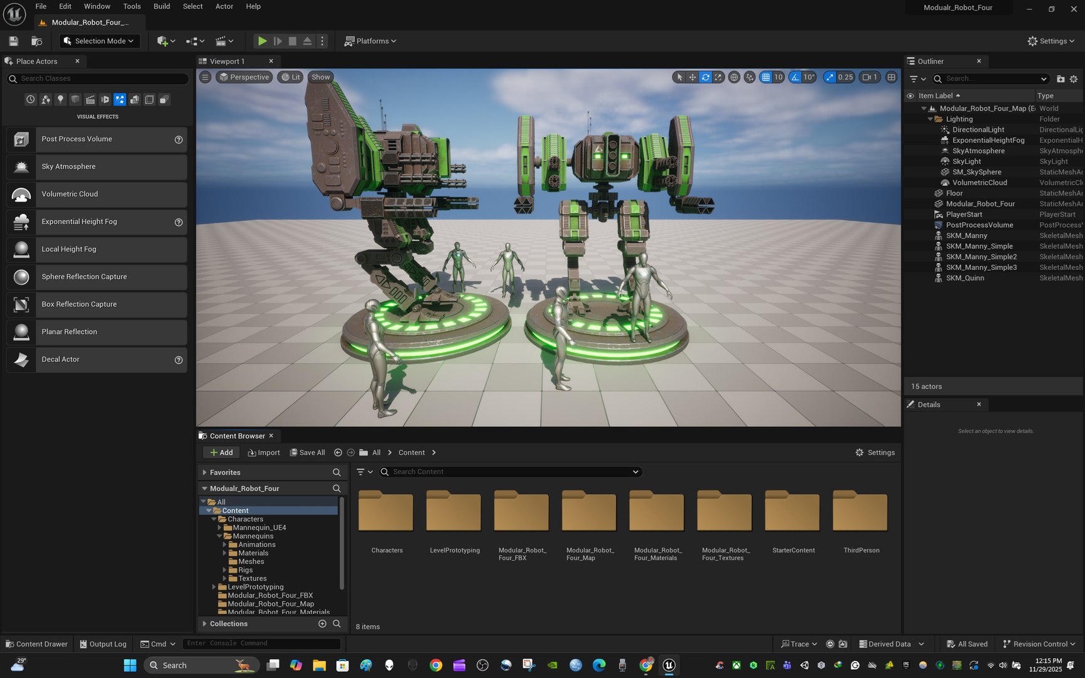The height and width of the screenshot is (678, 1085).
Task: Activate the Rotate tool in viewport
Action: click(x=706, y=77)
